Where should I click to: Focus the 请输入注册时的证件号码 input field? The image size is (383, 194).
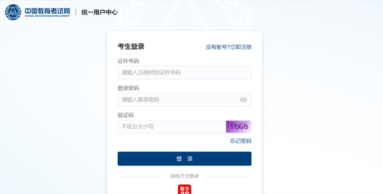pyautogui.click(x=184, y=73)
